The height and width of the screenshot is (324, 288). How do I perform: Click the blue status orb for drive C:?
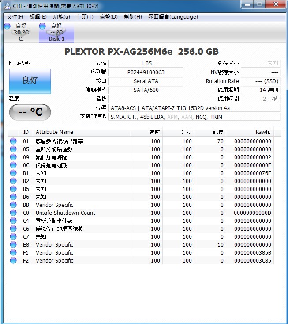(x=7, y=26)
